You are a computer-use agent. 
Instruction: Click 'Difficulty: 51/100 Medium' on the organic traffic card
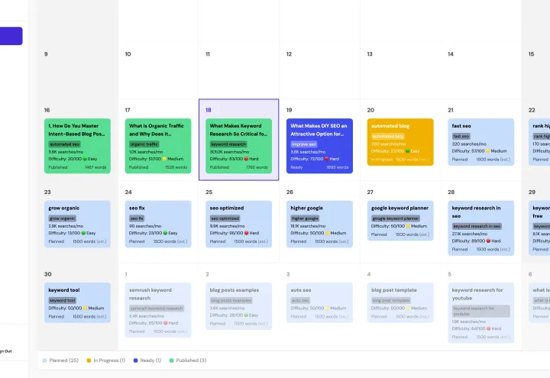click(x=156, y=159)
